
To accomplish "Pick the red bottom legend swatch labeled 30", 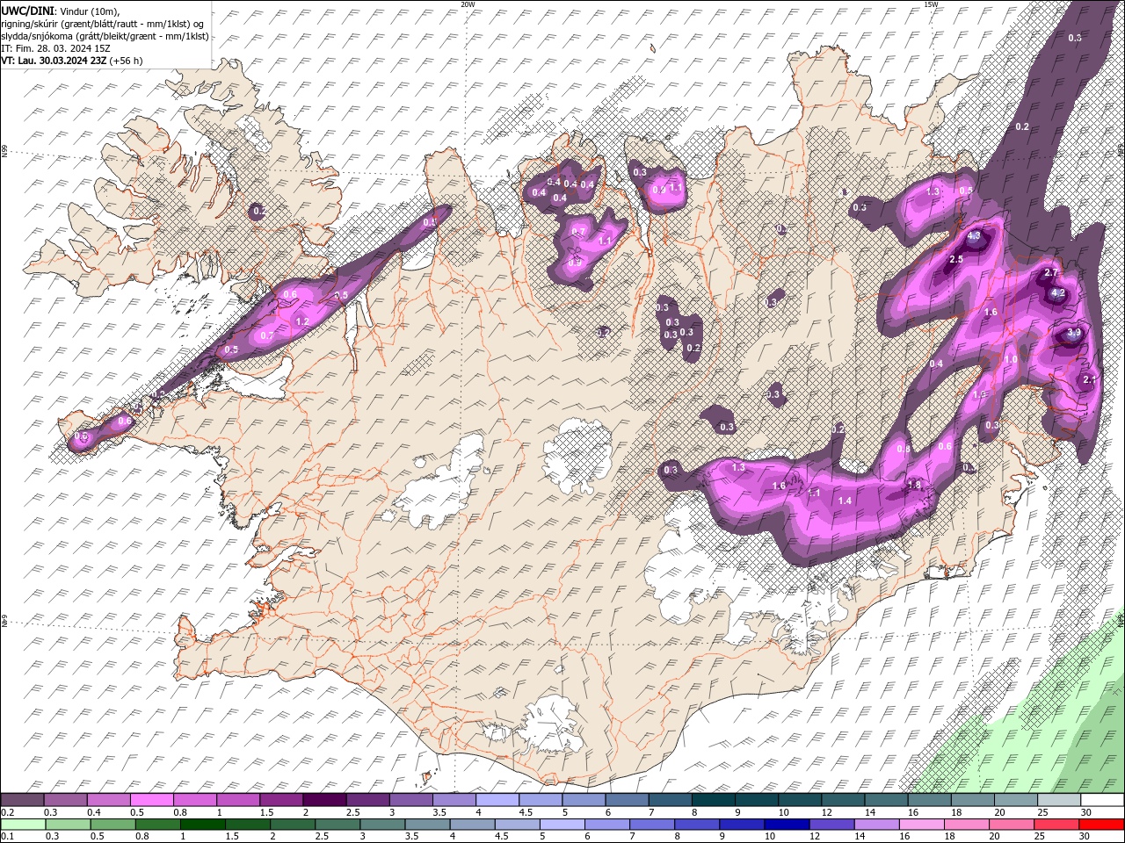I will coord(1102,825).
